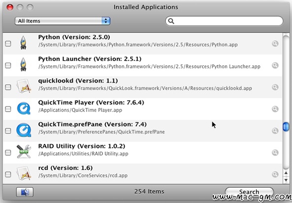Click the magnifier icon for QuickTime.prefPane
The height and width of the screenshot is (203, 292).
tap(275, 131)
